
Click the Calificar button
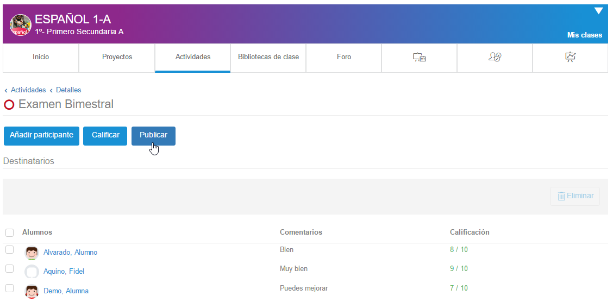[105, 135]
